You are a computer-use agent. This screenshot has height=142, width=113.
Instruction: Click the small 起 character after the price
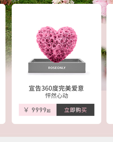click(x=49, y=111)
